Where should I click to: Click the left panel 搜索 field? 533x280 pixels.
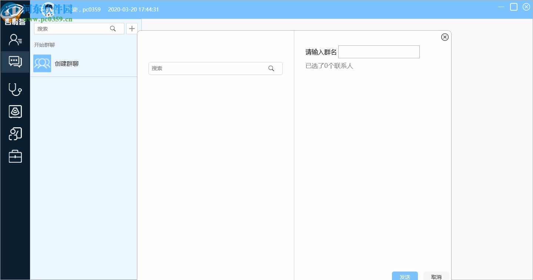pos(72,28)
